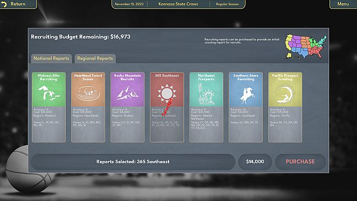Click the Heartland card details text

pyautogui.click(x=87, y=118)
